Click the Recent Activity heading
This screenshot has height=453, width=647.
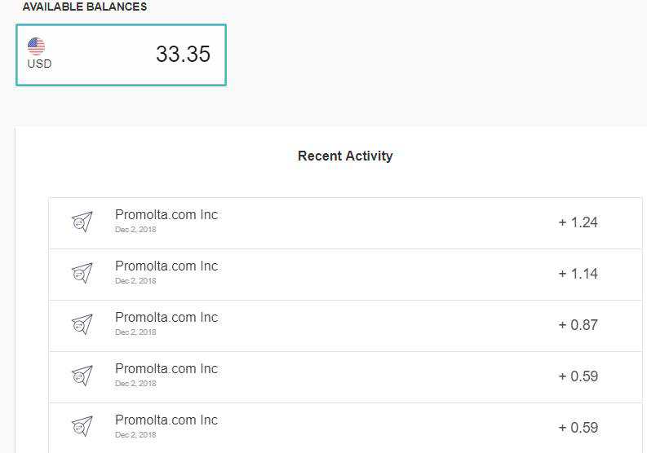(345, 156)
